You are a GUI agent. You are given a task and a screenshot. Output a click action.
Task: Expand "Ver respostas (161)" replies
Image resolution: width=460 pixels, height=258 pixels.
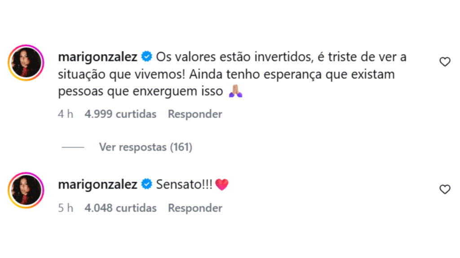146,147
